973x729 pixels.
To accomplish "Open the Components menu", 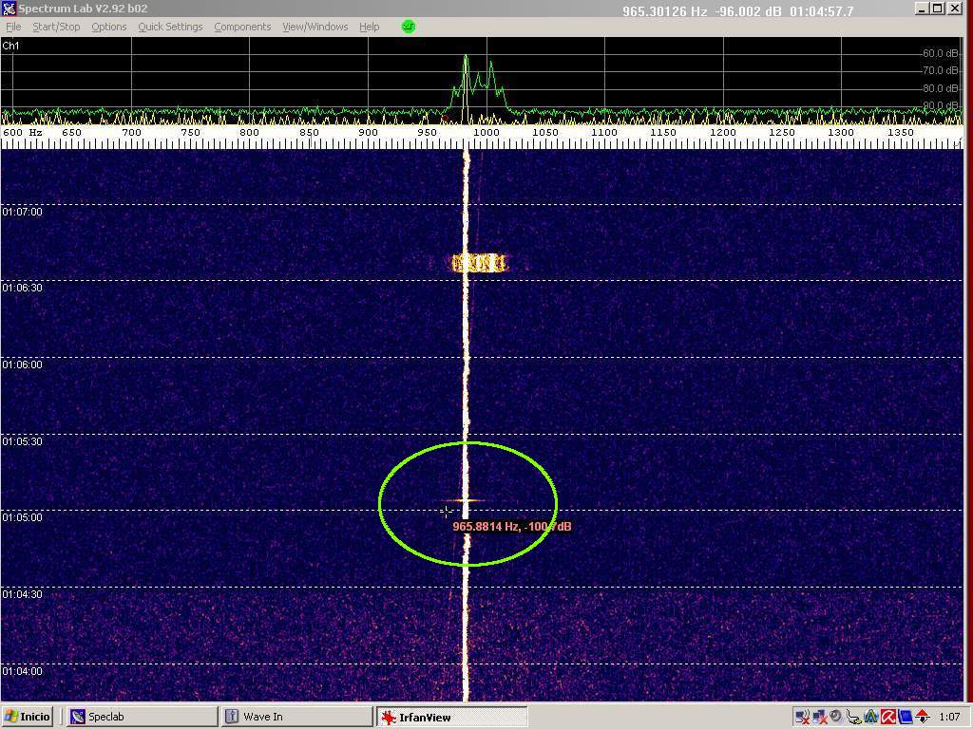I will [242, 27].
